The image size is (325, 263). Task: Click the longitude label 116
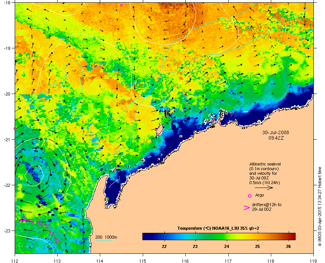tap(185, 261)
